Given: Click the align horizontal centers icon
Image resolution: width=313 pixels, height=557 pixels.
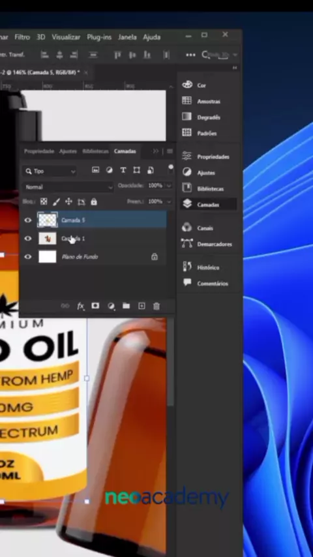Looking at the screenshot, I should coord(59,55).
